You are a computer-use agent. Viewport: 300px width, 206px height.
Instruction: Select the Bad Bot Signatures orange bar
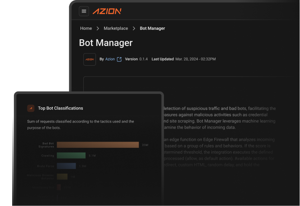[x=98, y=145]
